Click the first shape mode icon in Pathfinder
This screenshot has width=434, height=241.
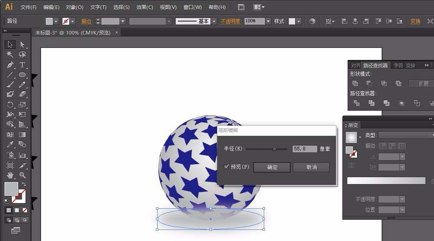coord(355,83)
